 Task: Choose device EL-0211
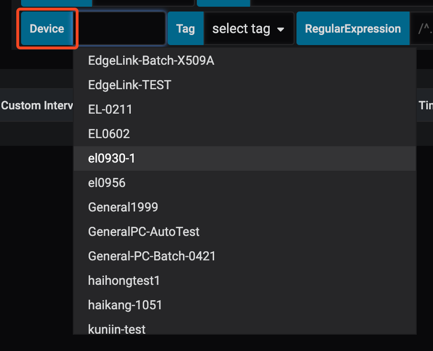[x=110, y=109]
